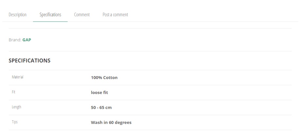
Task: Click the "100%" text in Material row
Action: click(96, 78)
